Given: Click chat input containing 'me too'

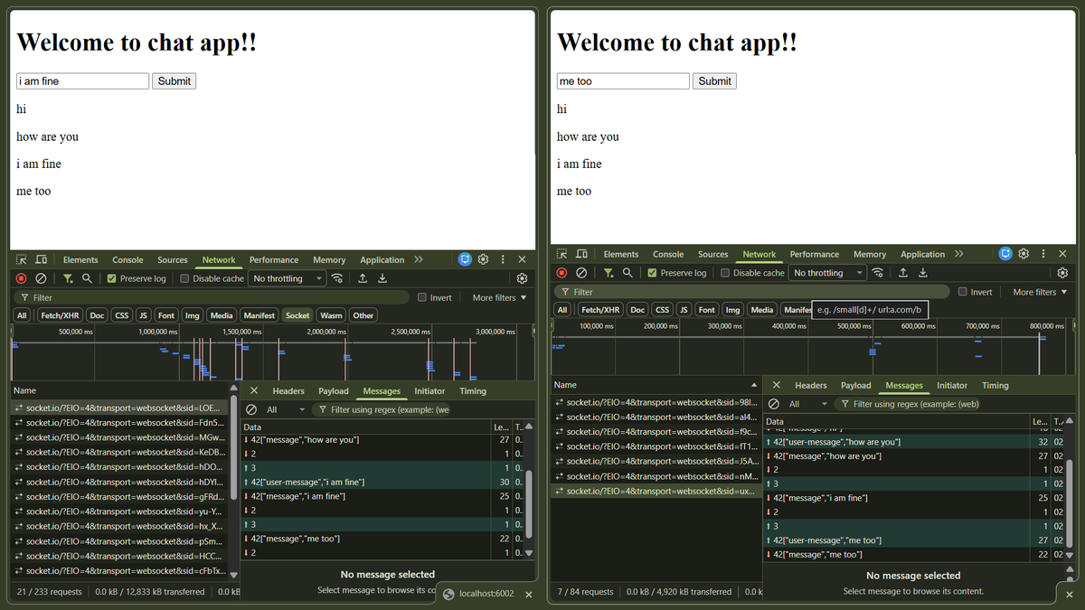Looking at the screenshot, I should click(x=623, y=81).
